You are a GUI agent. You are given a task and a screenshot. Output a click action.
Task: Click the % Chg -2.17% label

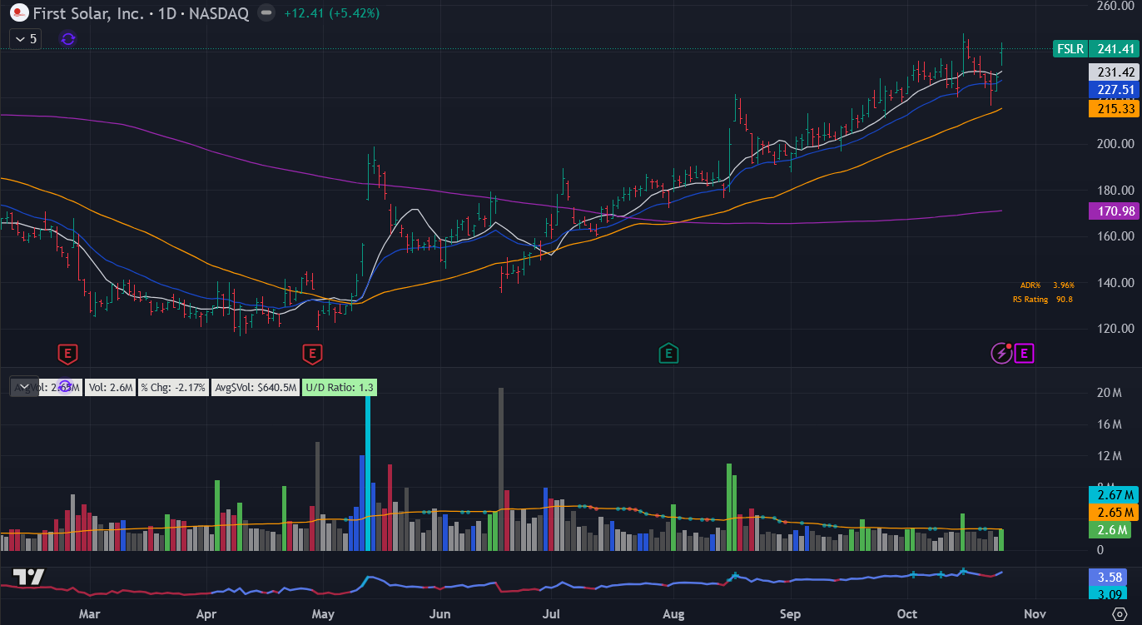(x=173, y=387)
